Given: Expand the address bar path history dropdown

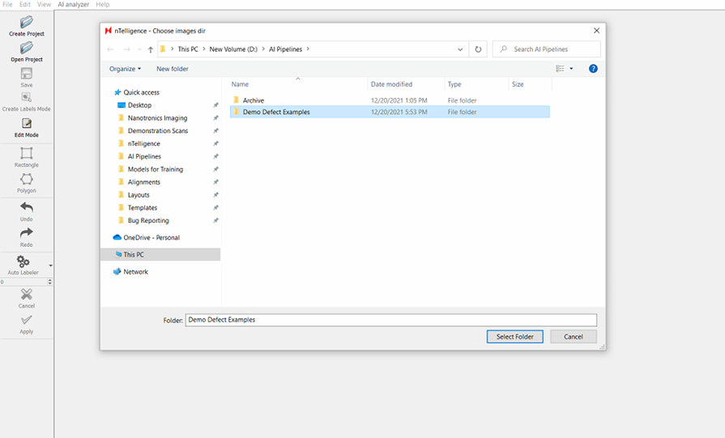Looking at the screenshot, I should coord(461,49).
